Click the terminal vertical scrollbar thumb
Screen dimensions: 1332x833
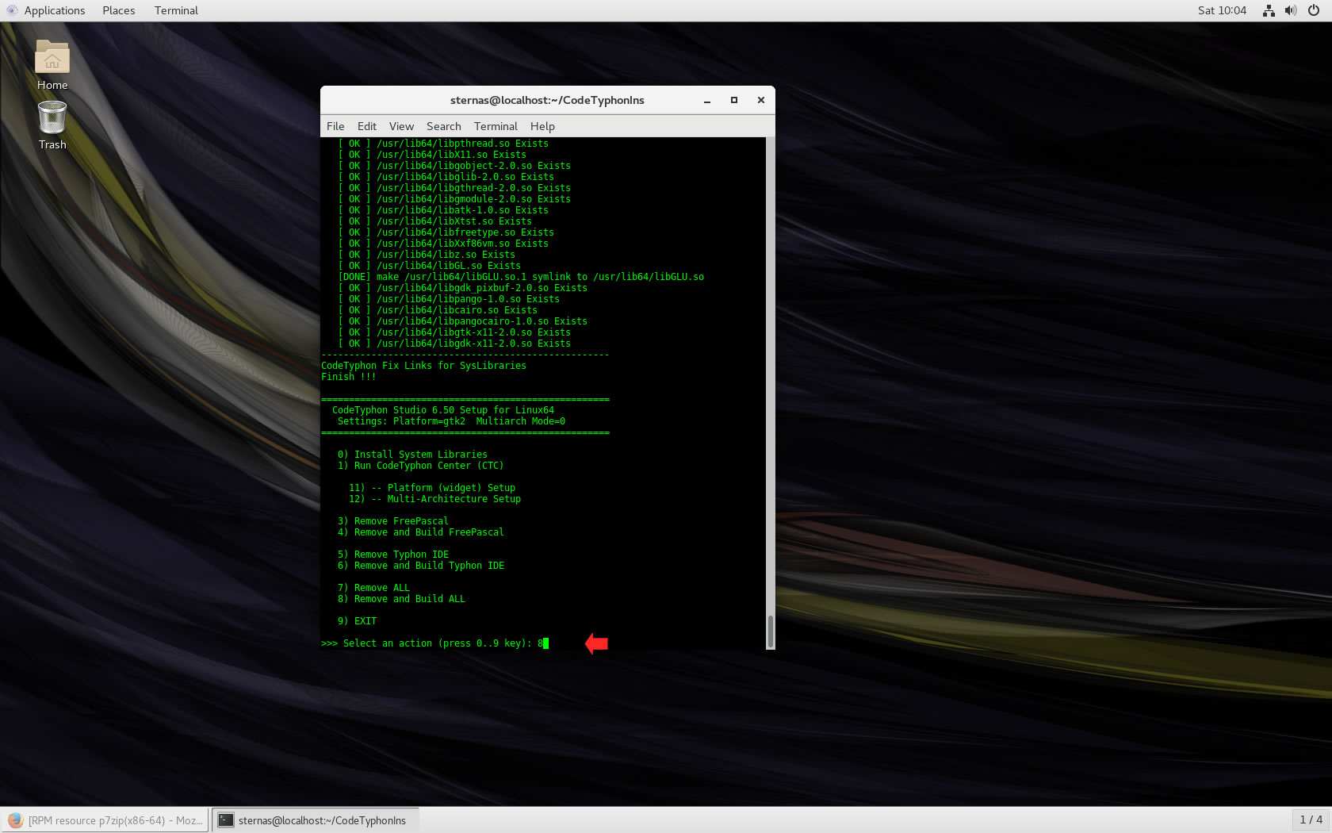pos(770,631)
